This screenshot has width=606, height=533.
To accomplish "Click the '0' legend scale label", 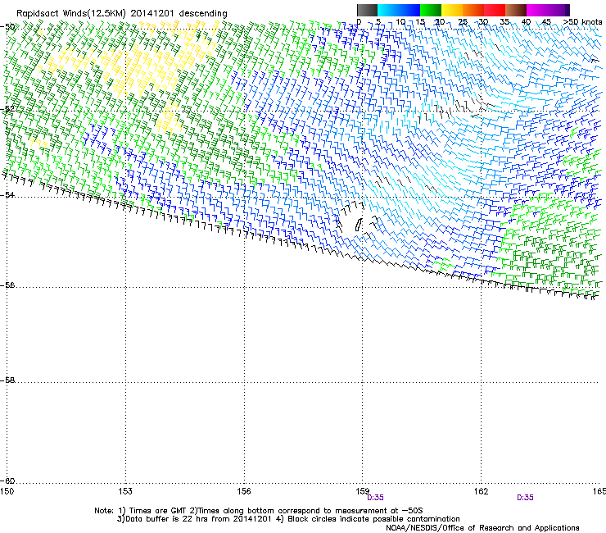I will pos(359,22).
